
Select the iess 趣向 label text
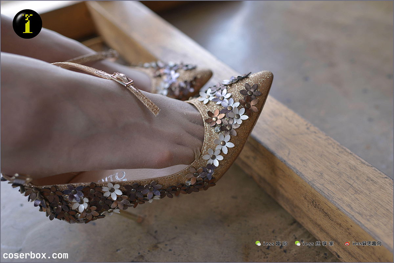[275, 243]
